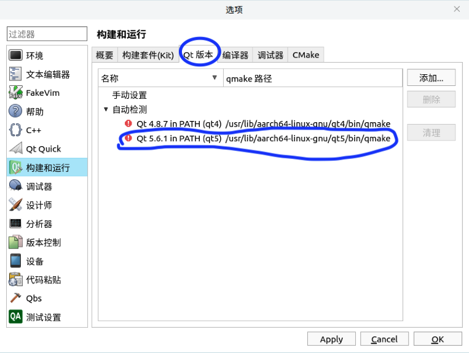469x353 pixels.
Task: Select the 手动设置 tree row
Action: tap(250, 95)
